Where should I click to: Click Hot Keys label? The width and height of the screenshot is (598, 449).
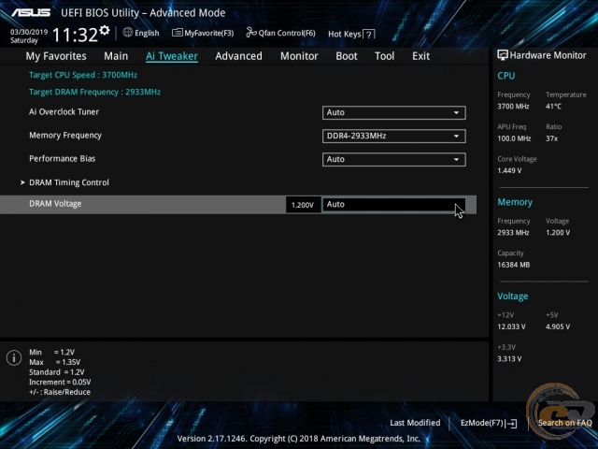click(x=345, y=34)
